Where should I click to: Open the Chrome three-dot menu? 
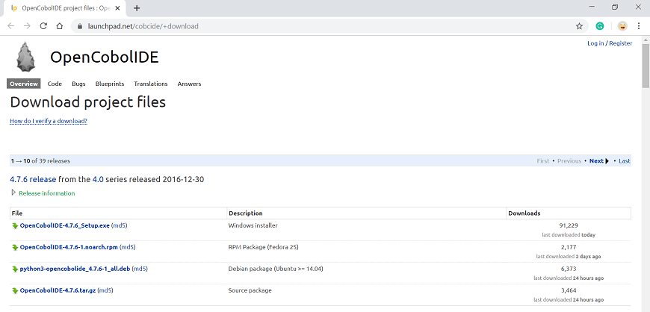point(639,26)
